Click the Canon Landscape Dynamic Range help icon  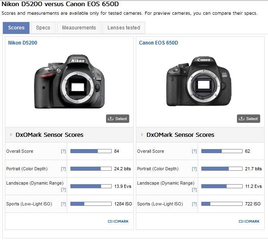[194, 189]
